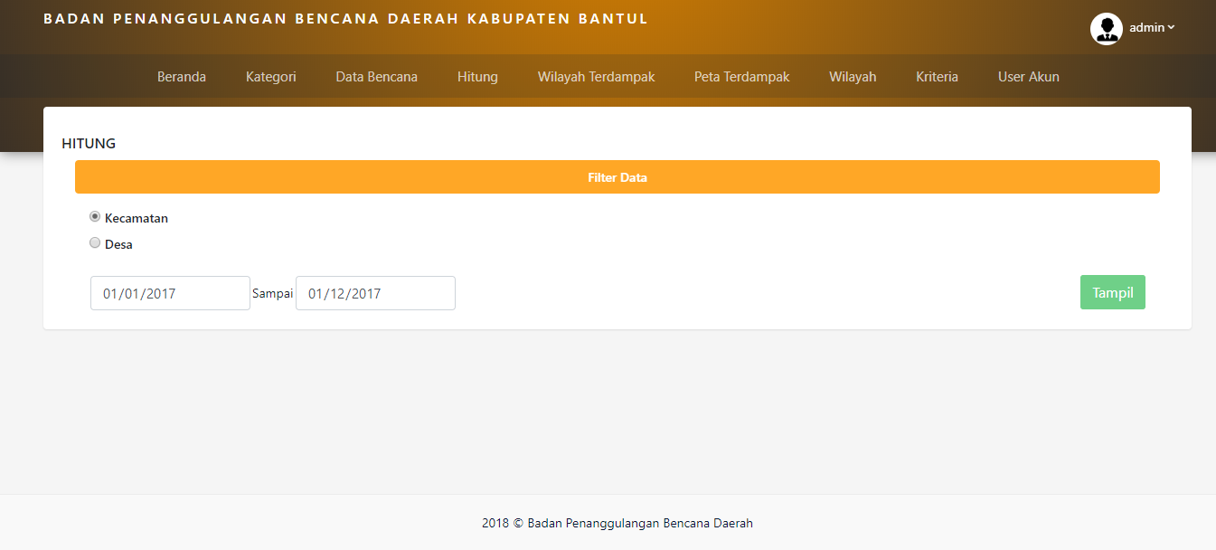
Task: Click the 2018 copyright footer text
Action: click(x=617, y=523)
